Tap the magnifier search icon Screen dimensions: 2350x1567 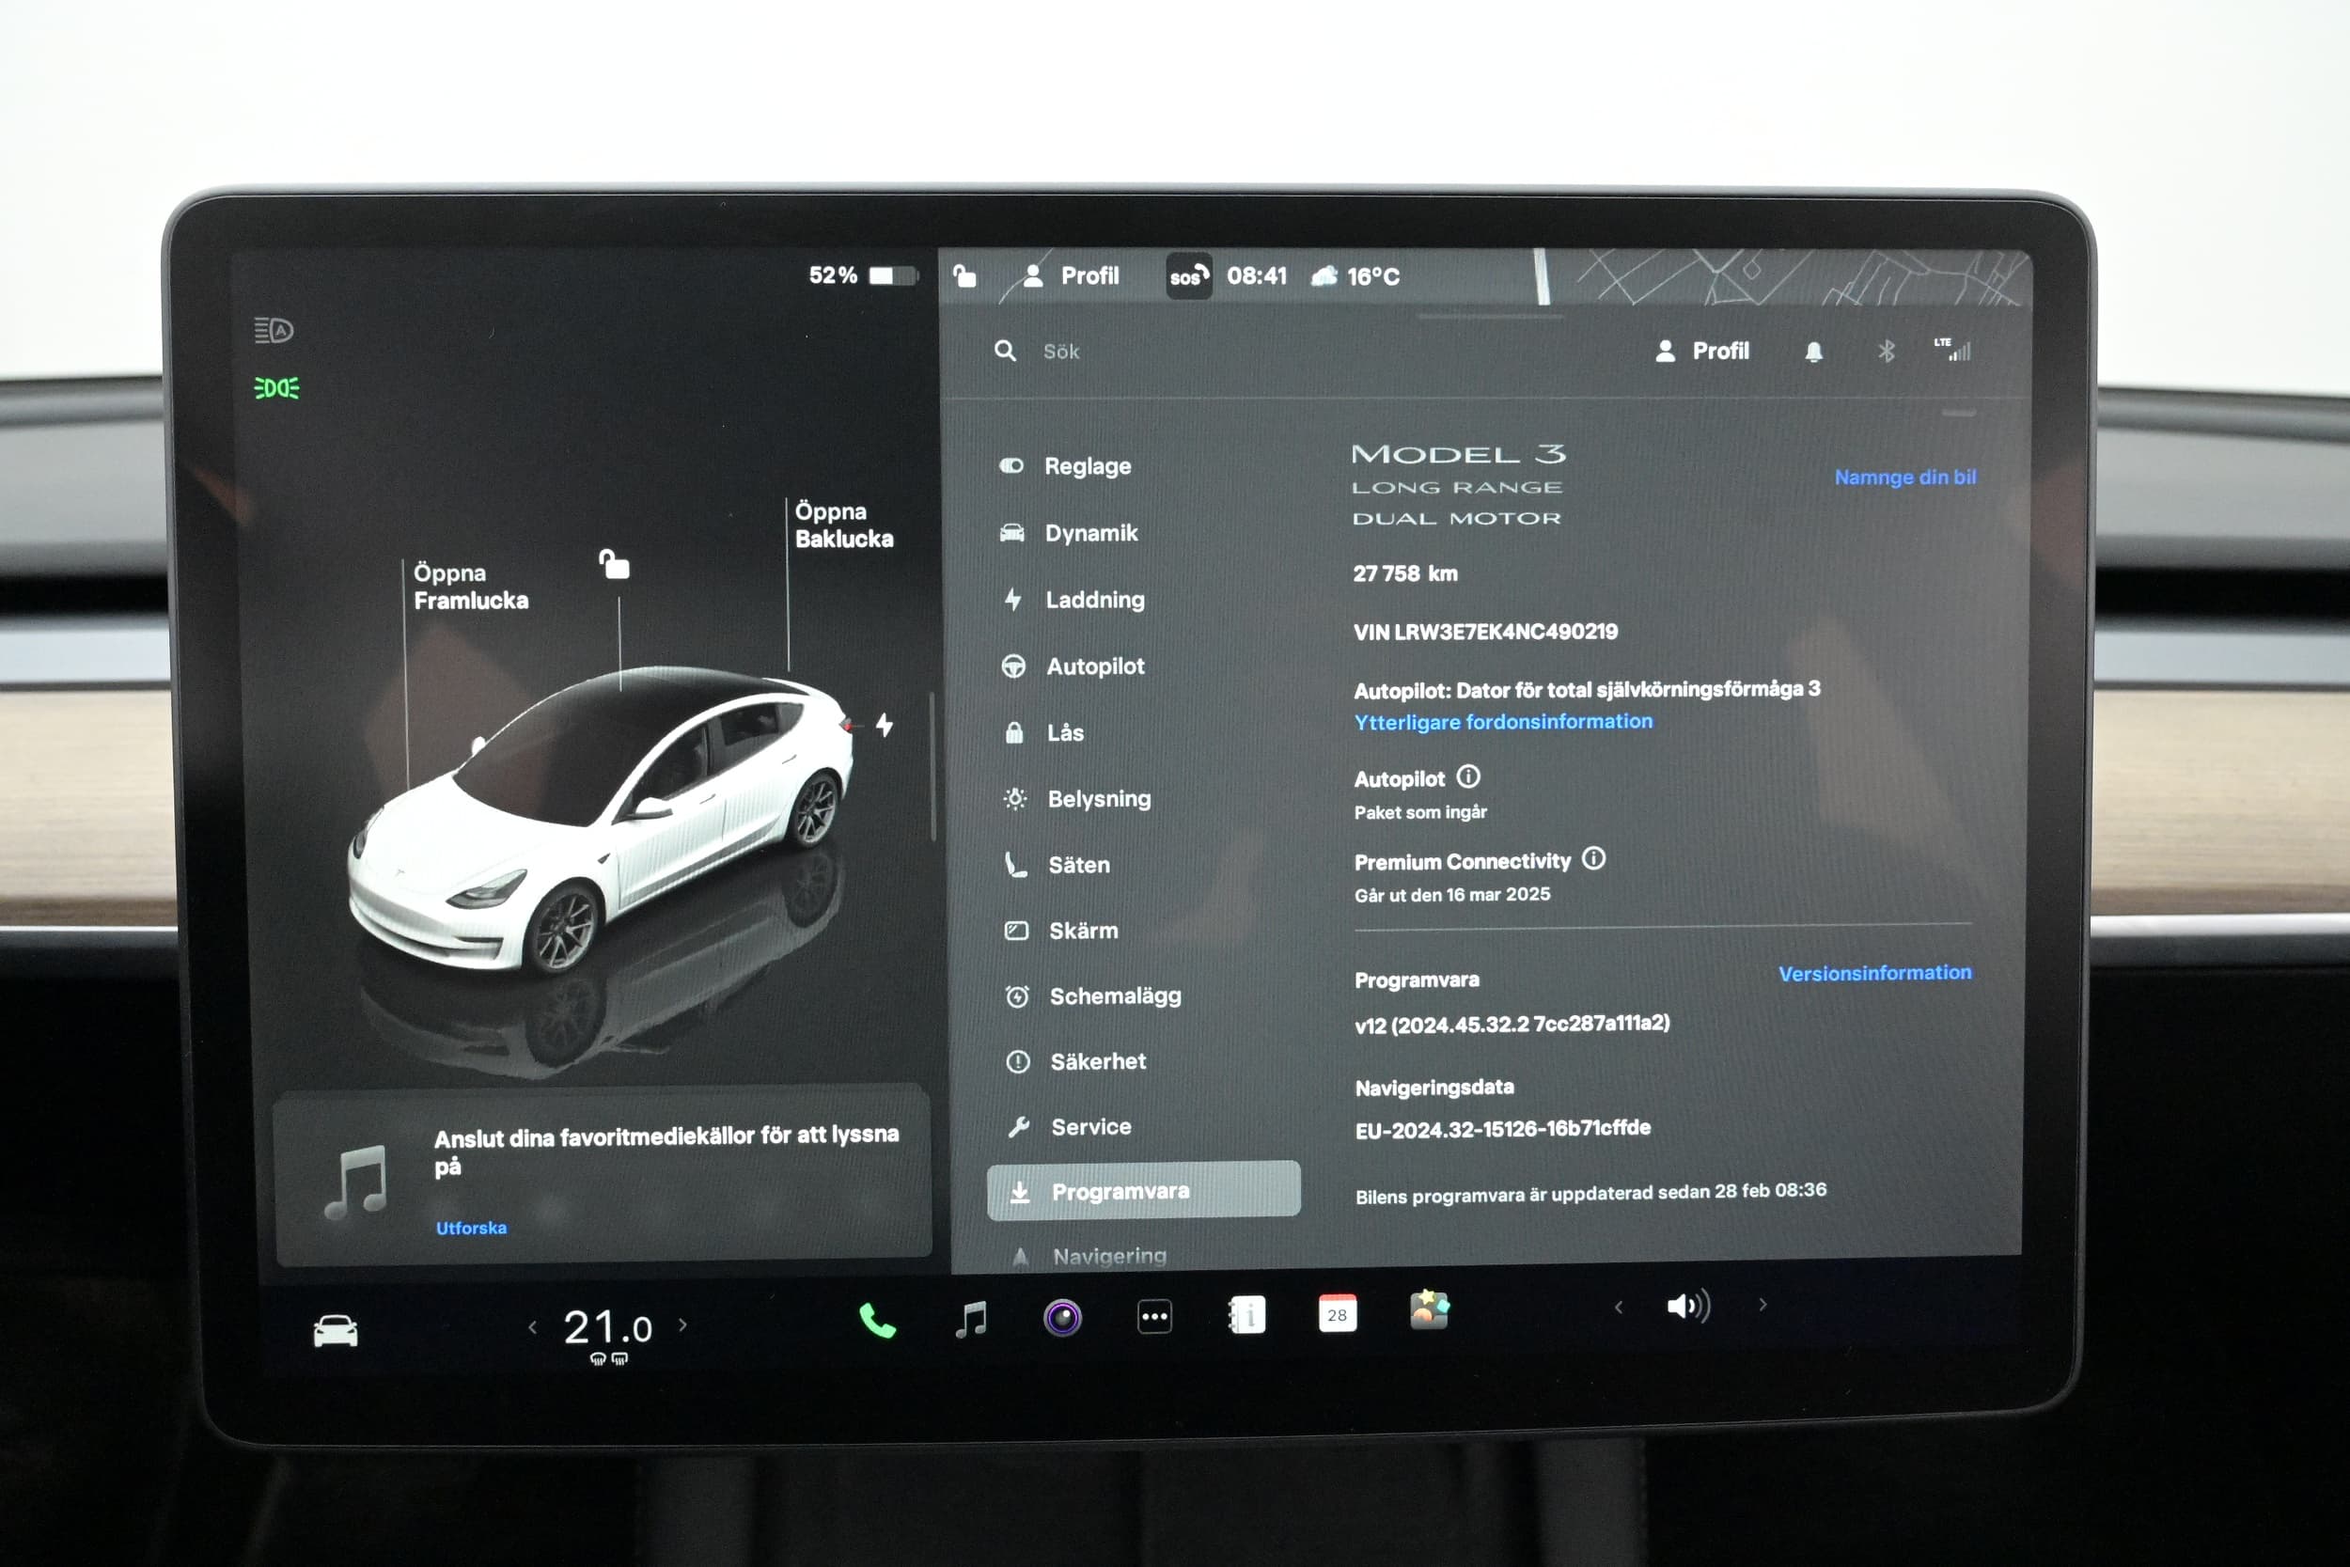pos(1005,351)
